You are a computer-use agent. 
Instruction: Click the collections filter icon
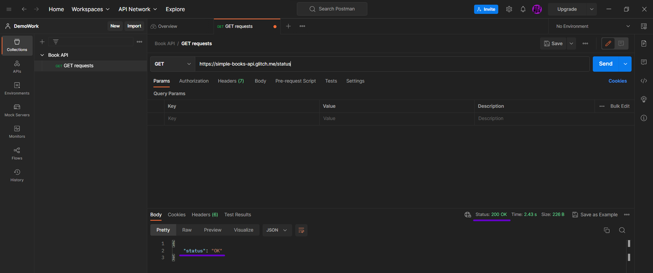56,42
